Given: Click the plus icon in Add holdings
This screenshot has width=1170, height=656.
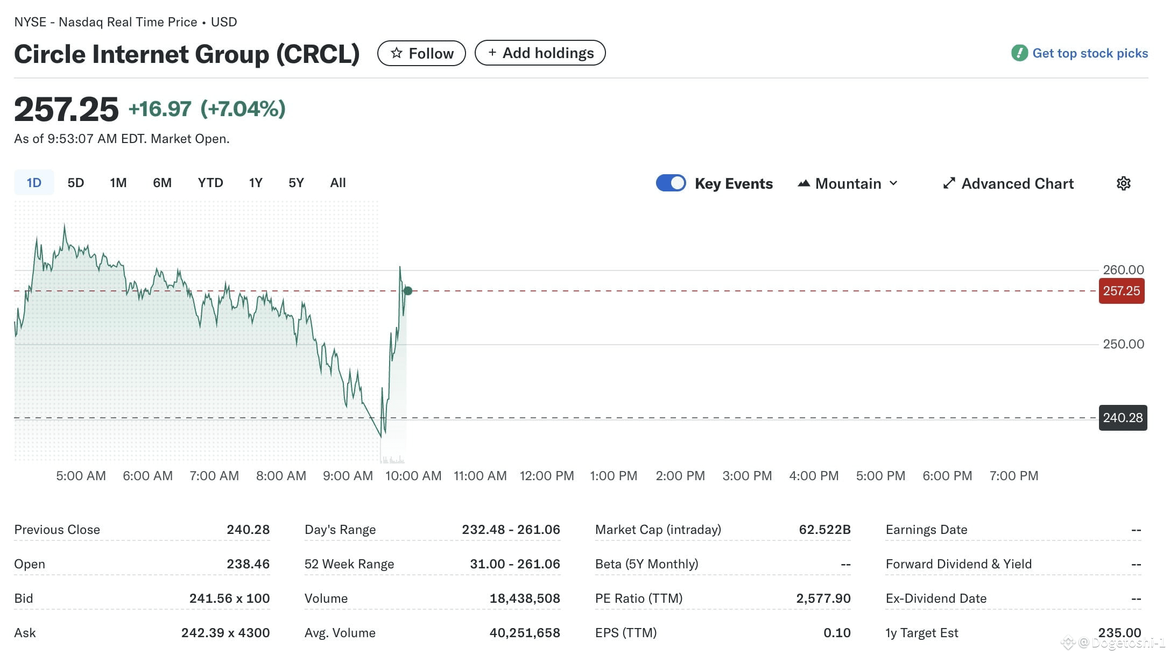Looking at the screenshot, I should (x=492, y=52).
